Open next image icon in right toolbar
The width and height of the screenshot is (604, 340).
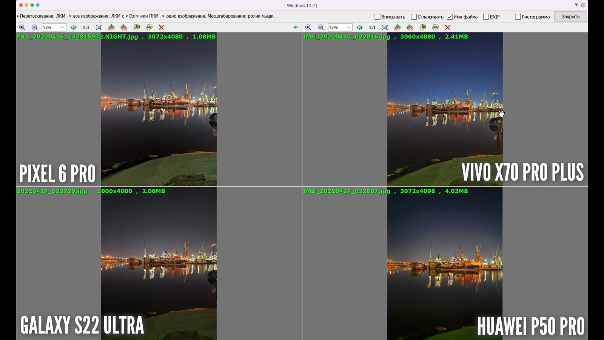pos(436,27)
